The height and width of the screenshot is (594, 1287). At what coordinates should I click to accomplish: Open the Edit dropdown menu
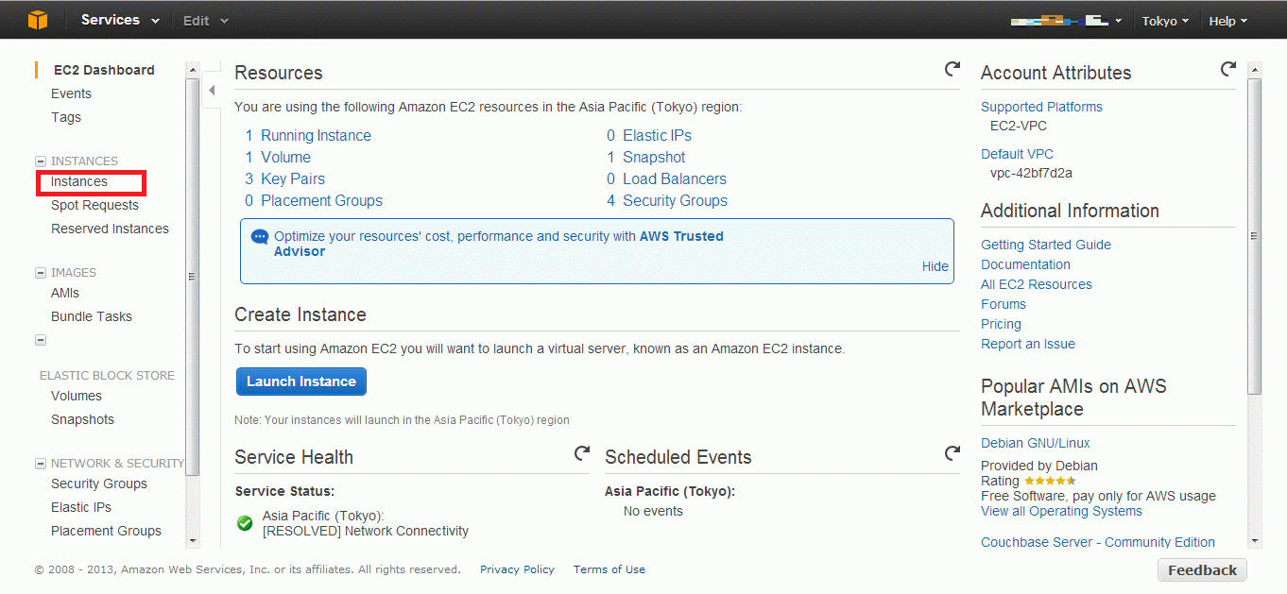tap(206, 21)
